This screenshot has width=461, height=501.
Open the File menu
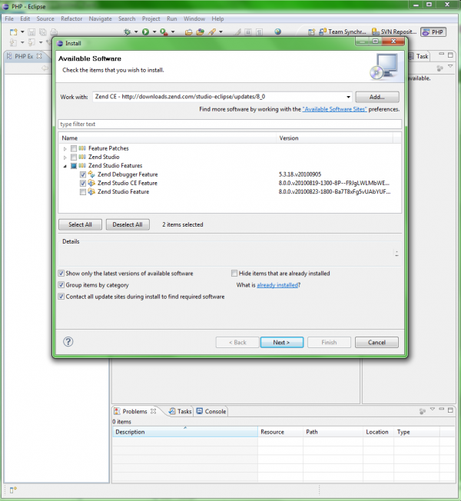coord(9,18)
